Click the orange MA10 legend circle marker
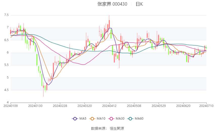Screen dimensions: 215x131 tap(93, 118)
